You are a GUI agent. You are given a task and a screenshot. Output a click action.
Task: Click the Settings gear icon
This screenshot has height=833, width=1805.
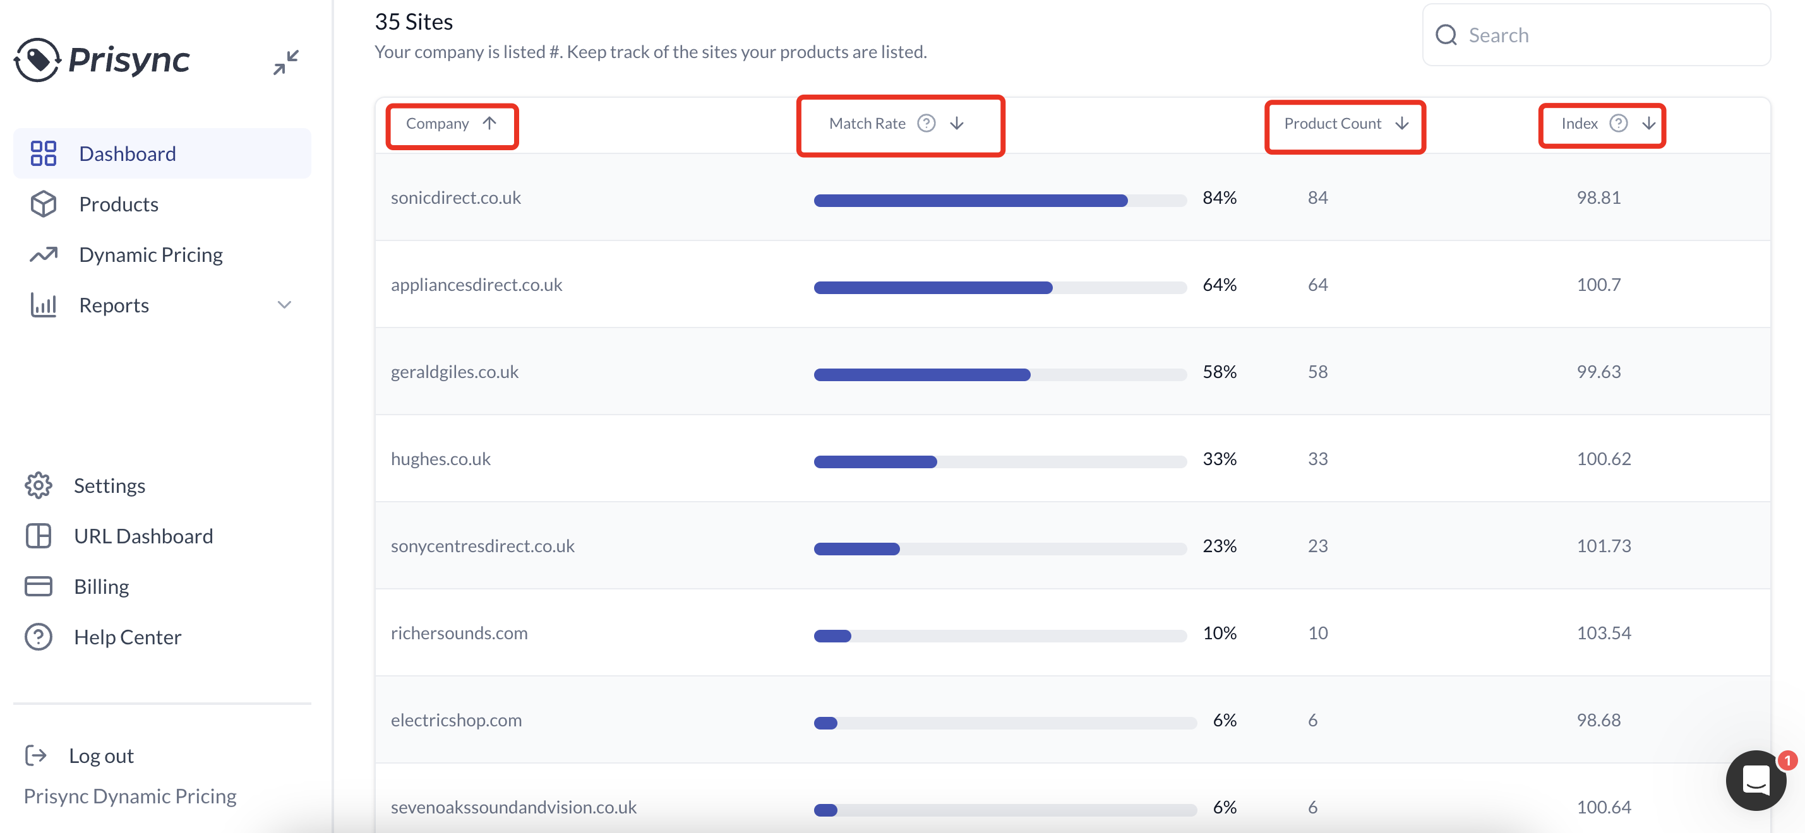coord(39,485)
